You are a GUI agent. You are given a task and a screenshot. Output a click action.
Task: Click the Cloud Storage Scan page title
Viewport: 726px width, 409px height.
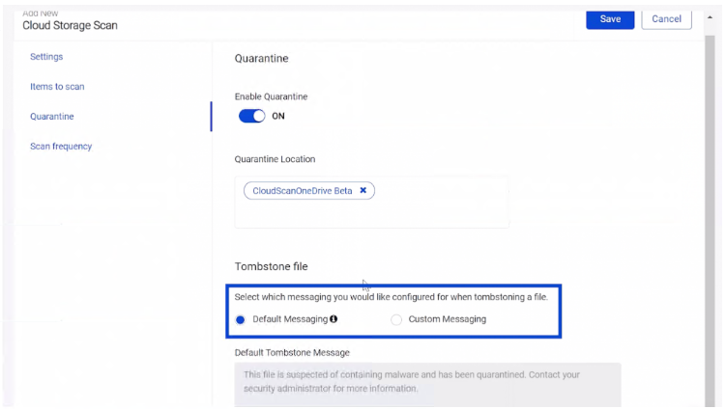[x=70, y=26]
